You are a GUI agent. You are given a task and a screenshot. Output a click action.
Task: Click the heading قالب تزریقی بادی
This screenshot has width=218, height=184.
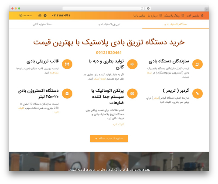pyautogui.click(x=42, y=61)
